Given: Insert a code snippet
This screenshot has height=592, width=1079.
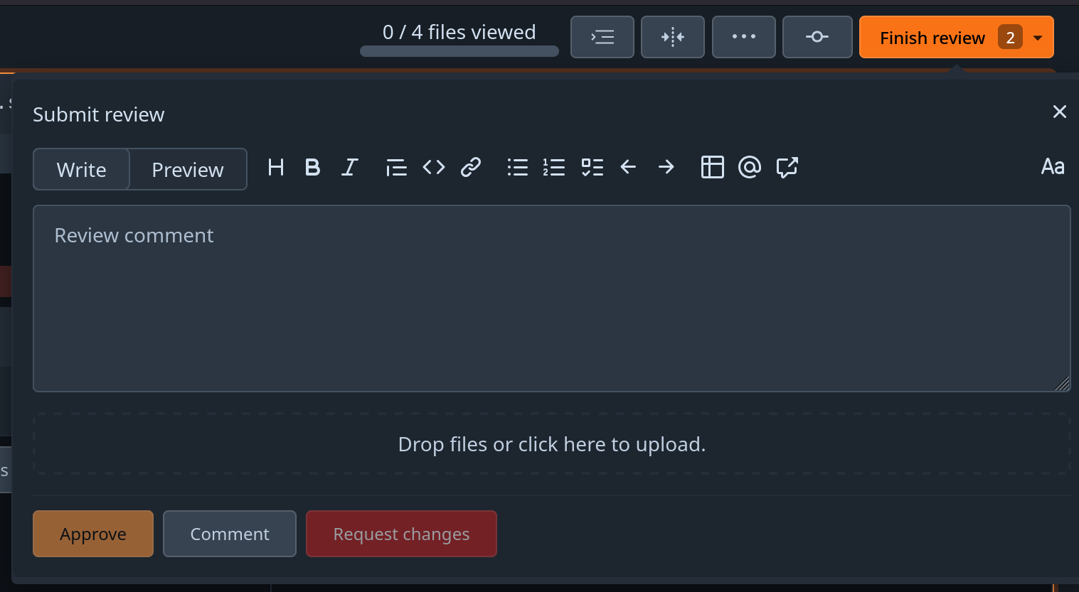Looking at the screenshot, I should [x=433, y=168].
